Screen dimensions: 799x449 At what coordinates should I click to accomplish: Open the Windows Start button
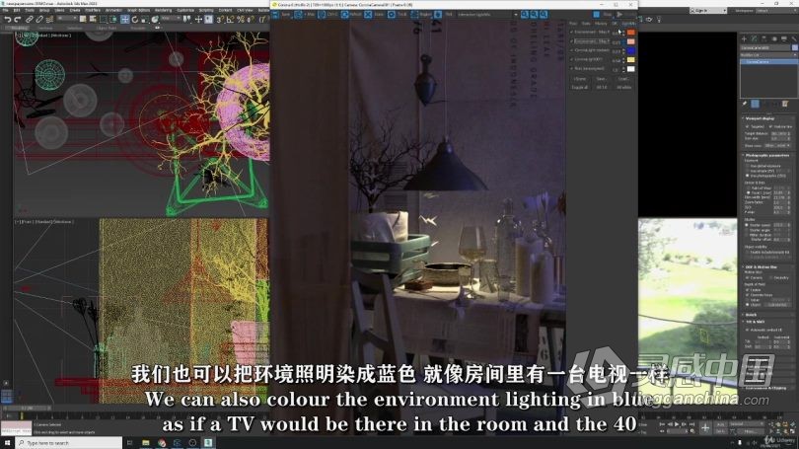(x=7, y=443)
